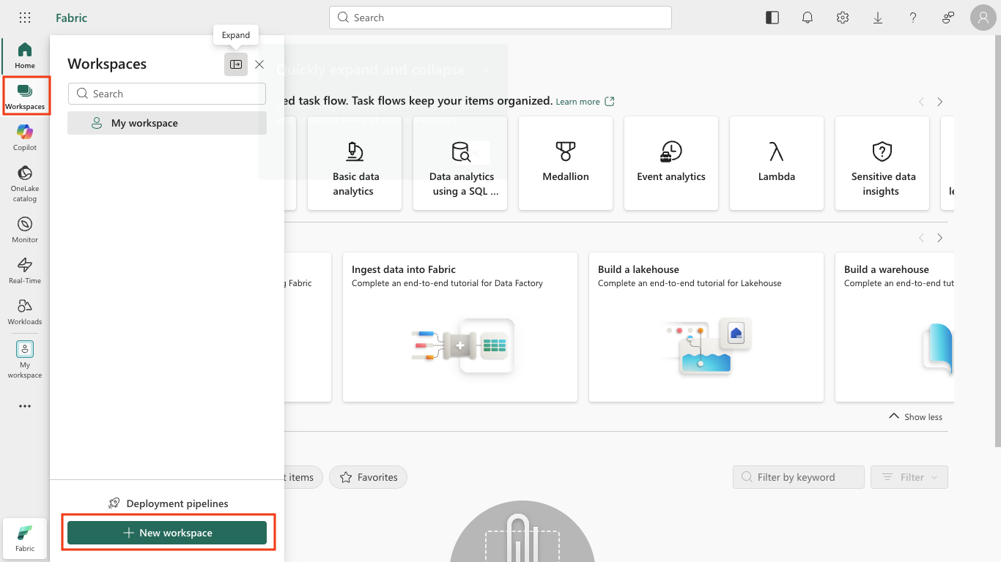The image size is (1001, 562).
Task: Go to Home in left navigation
Action: (x=25, y=56)
